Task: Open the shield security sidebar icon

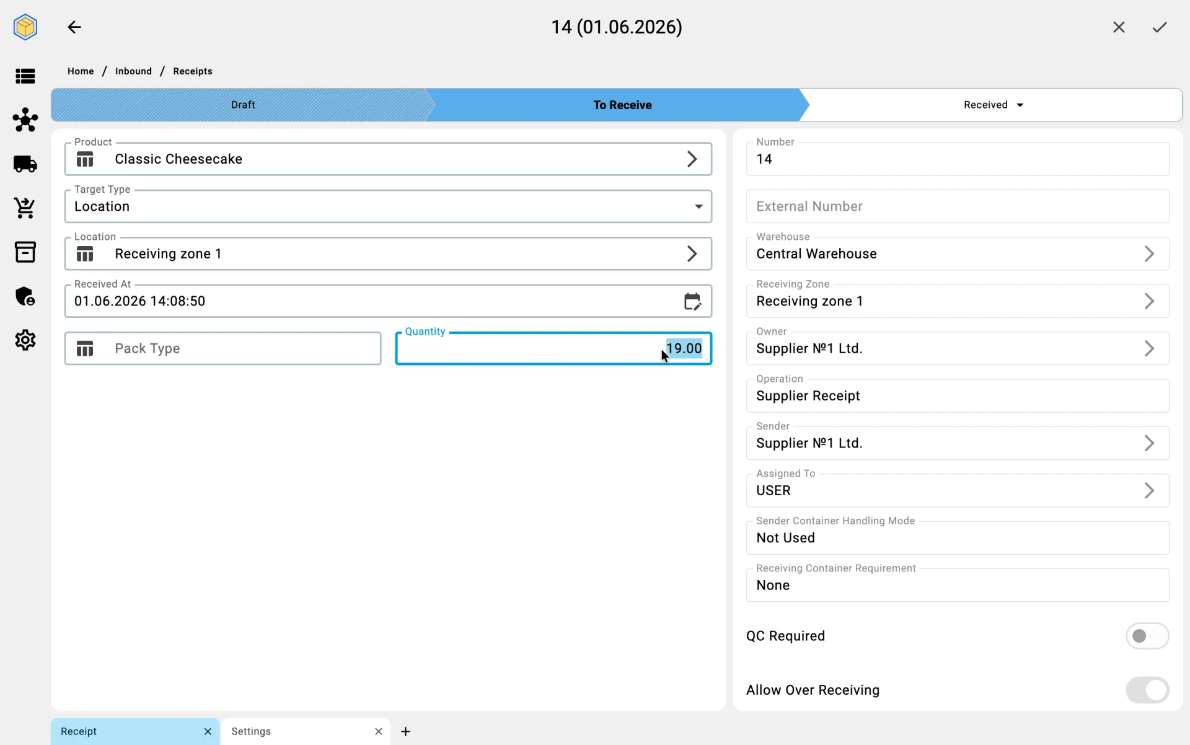Action: [25, 296]
